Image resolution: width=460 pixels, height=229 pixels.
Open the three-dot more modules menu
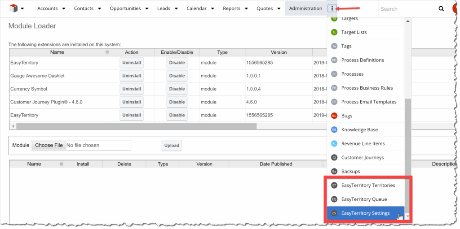(x=332, y=9)
